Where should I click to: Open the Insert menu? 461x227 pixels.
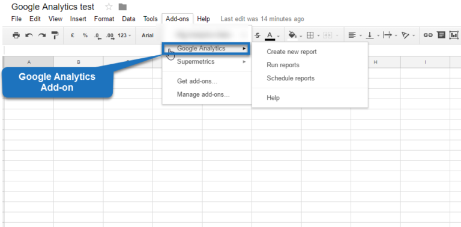pyautogui.click(x=78, y=19)
